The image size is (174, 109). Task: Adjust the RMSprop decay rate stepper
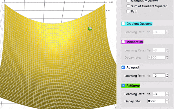[x=167, y=101]
